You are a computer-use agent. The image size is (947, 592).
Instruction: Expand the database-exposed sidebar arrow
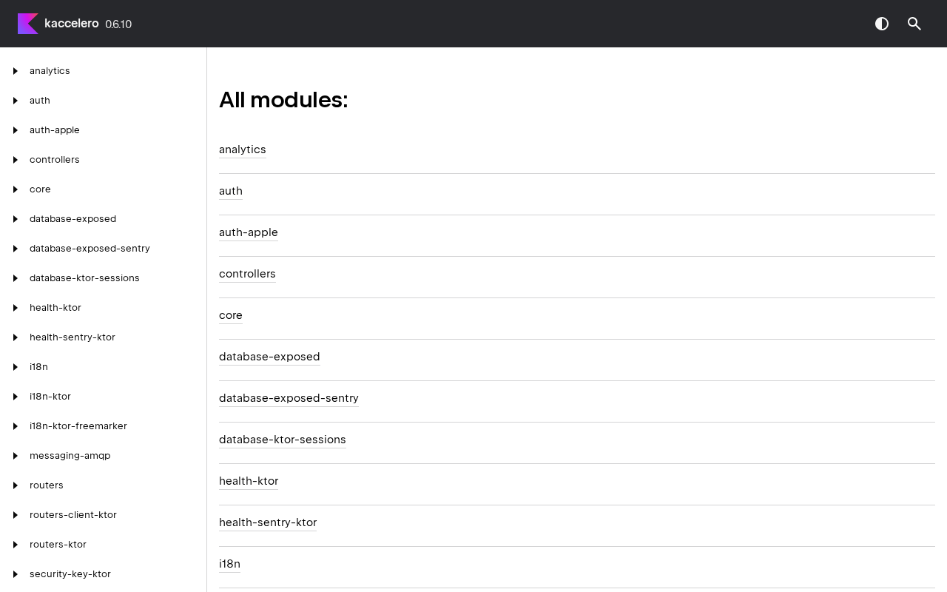[x=16, y=219]
